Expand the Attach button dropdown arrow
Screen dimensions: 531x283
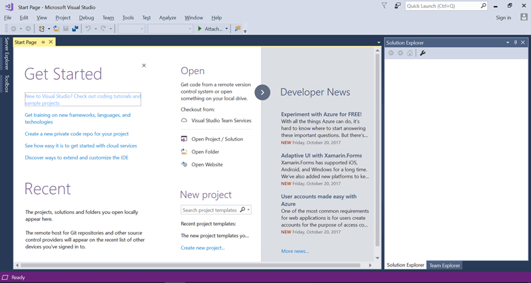click(226, 29)
